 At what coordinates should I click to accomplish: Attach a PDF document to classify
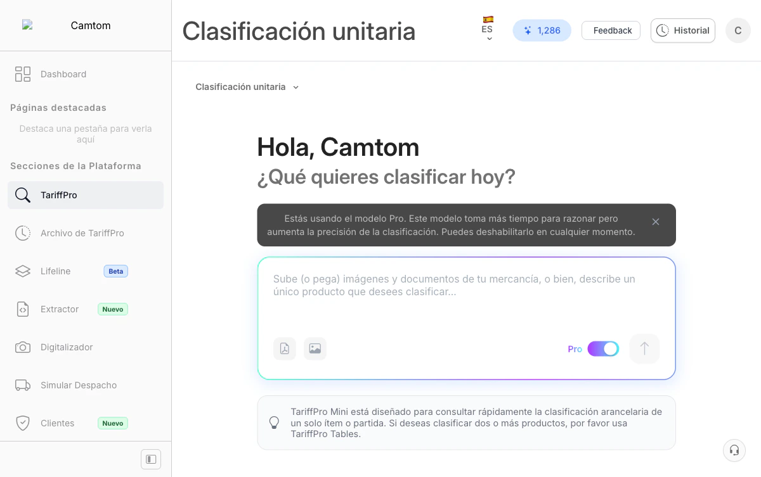pyautogui.click(x=284, y=348)
